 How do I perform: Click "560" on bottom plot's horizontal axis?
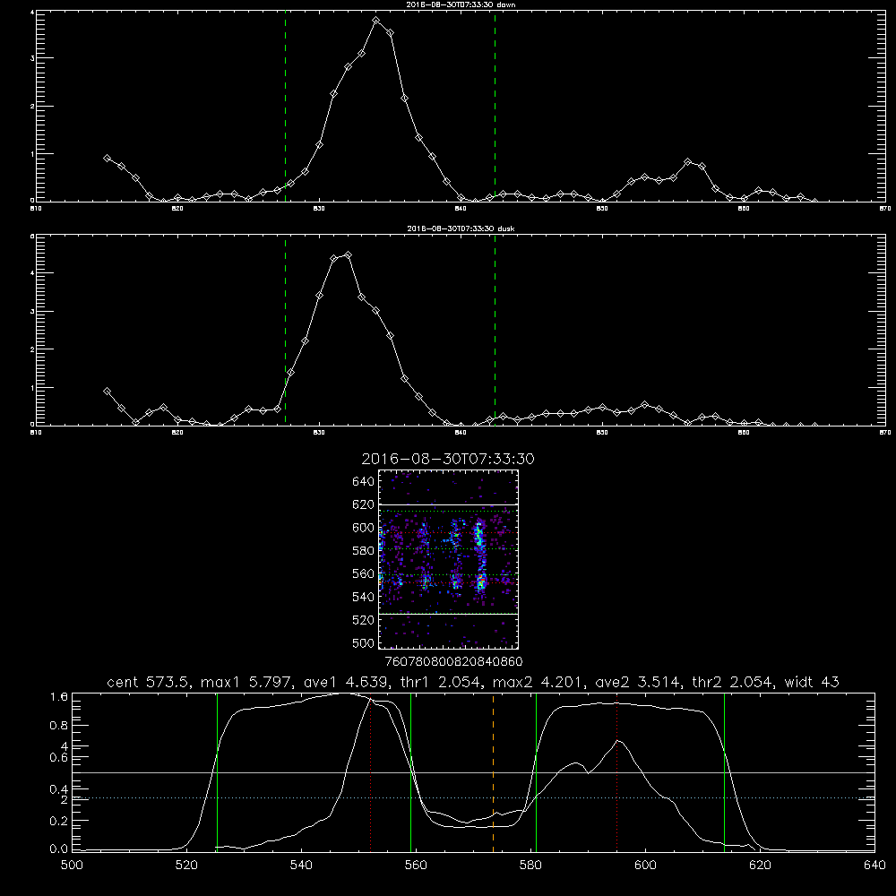tap(416, 866)
